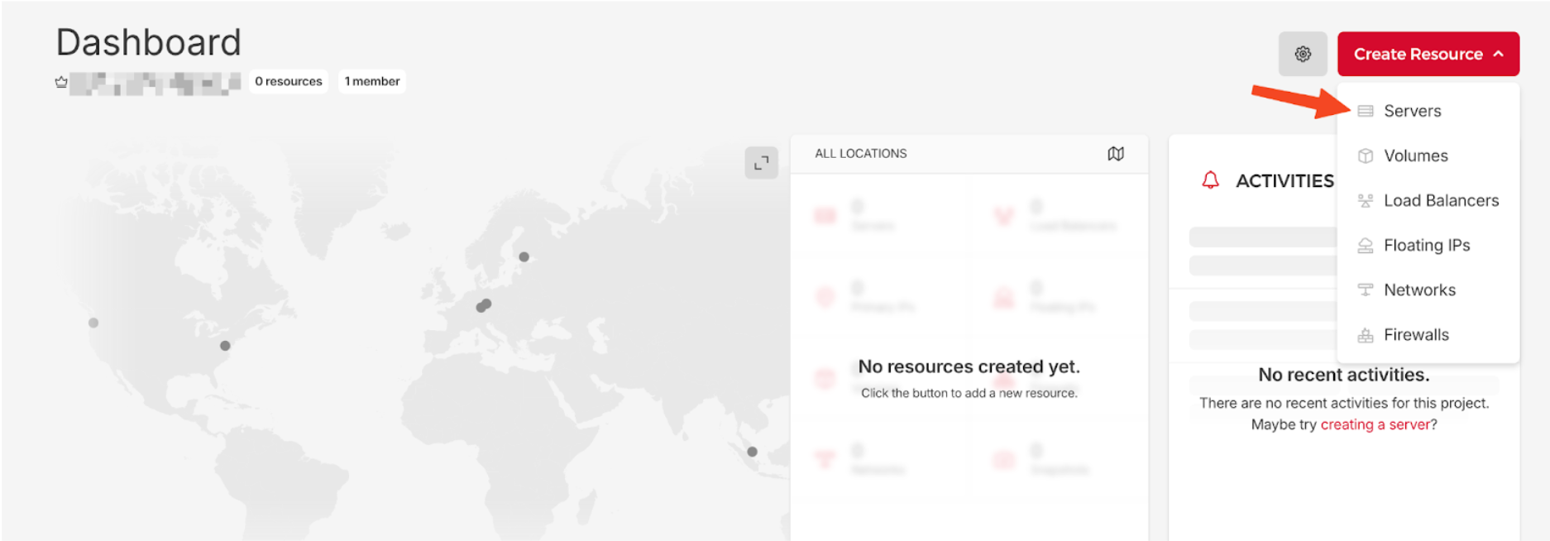This screenshot has height=541, width=1550.
Task: Select Servers from the resource menu
Action: point(1412,111)
